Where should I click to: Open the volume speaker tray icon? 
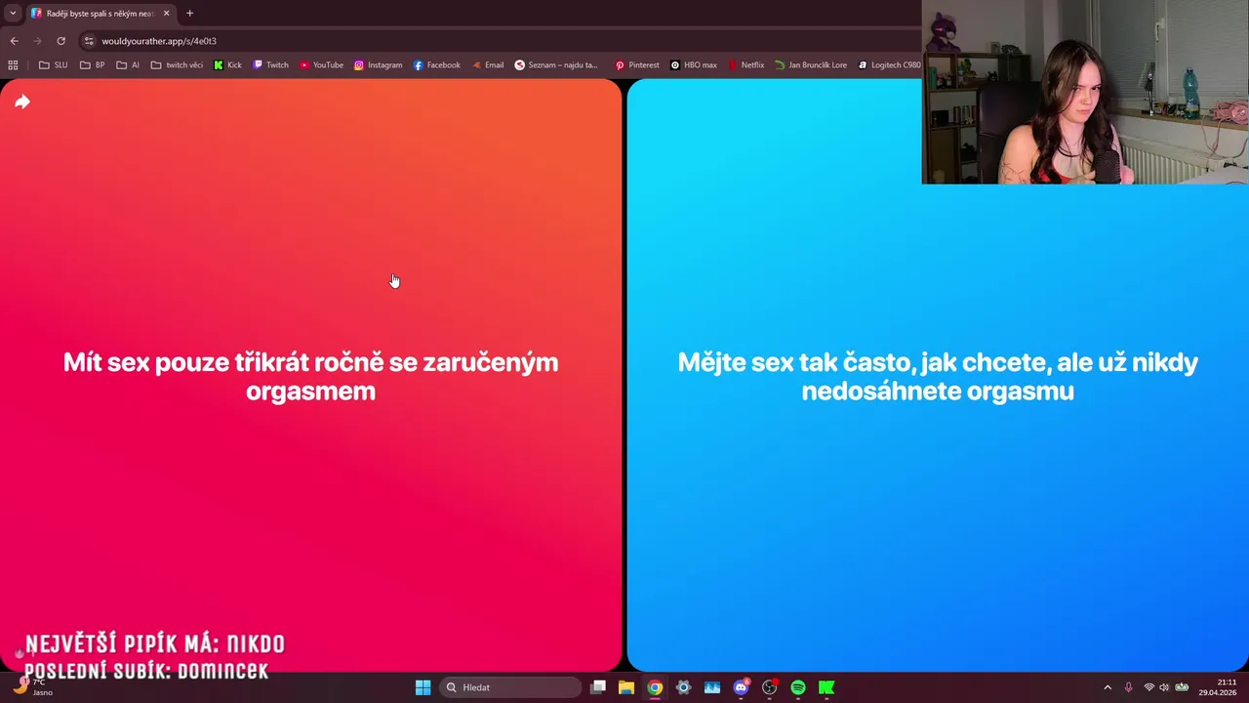tap(1164, 687)
